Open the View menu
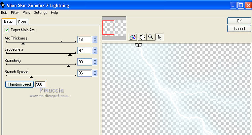Viewport: 252px width, 135px height. click(26, 13)
